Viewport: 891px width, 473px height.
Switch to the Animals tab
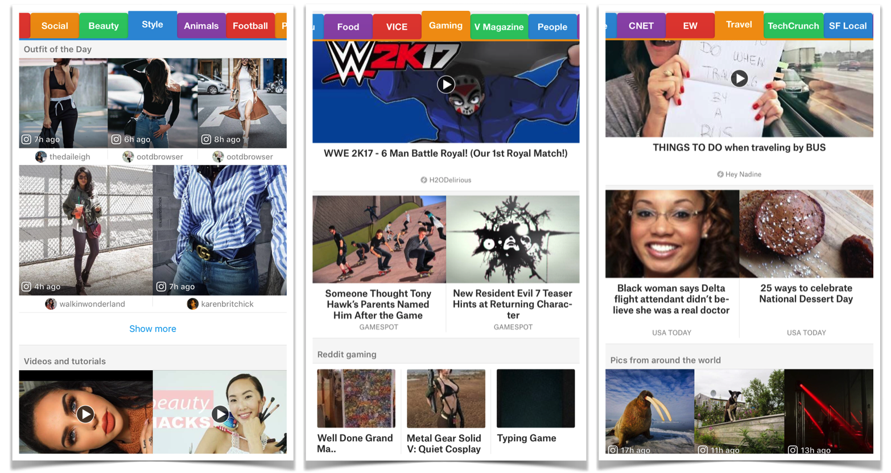[201, 26]
